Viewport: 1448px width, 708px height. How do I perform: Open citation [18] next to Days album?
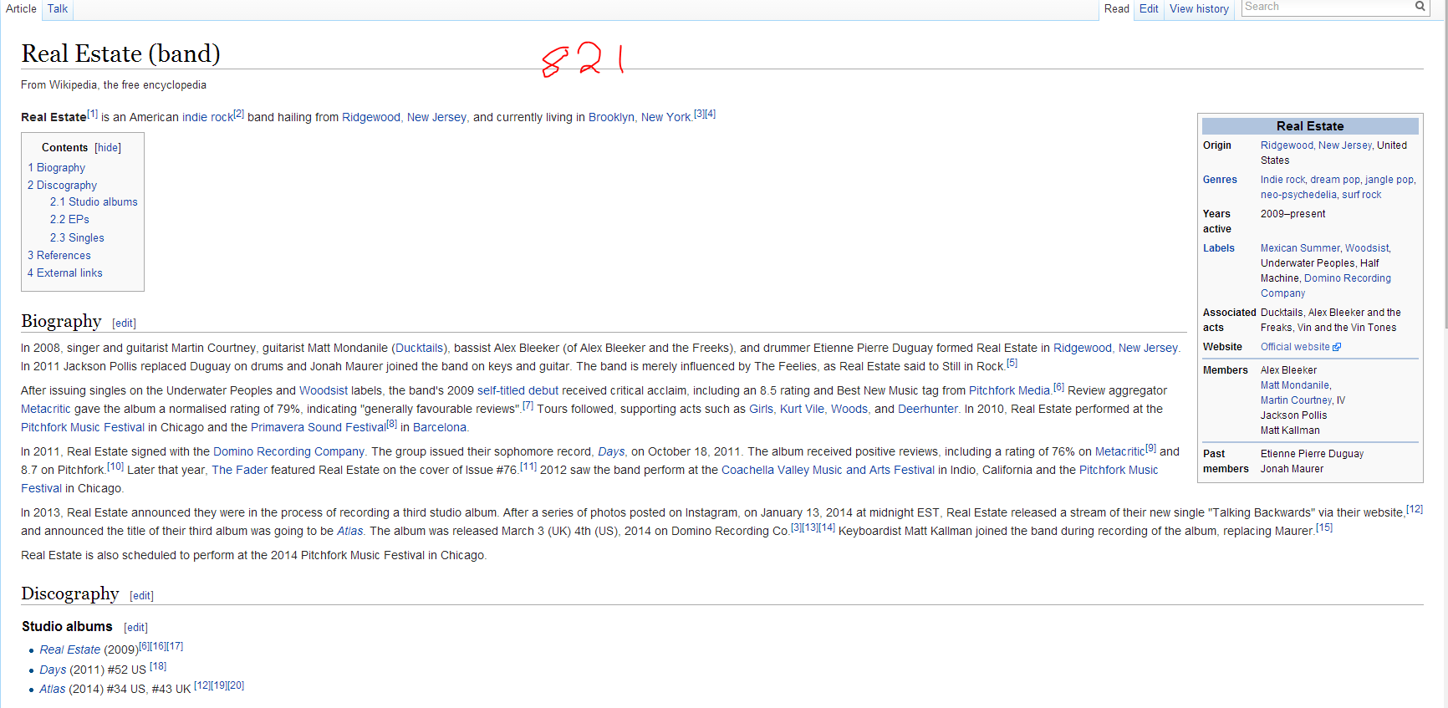158,666
